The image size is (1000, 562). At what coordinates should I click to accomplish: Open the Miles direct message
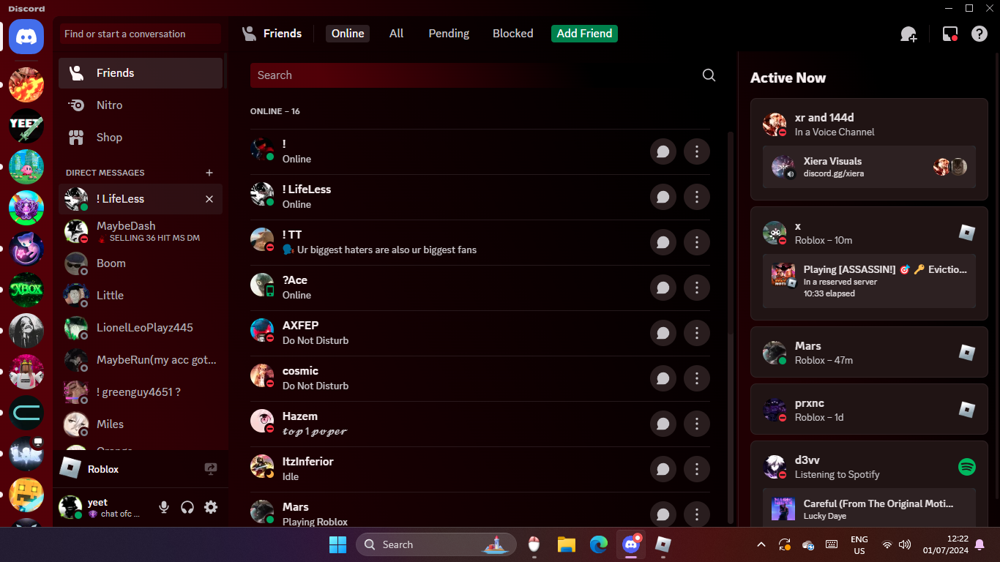[x=141, y=424]
